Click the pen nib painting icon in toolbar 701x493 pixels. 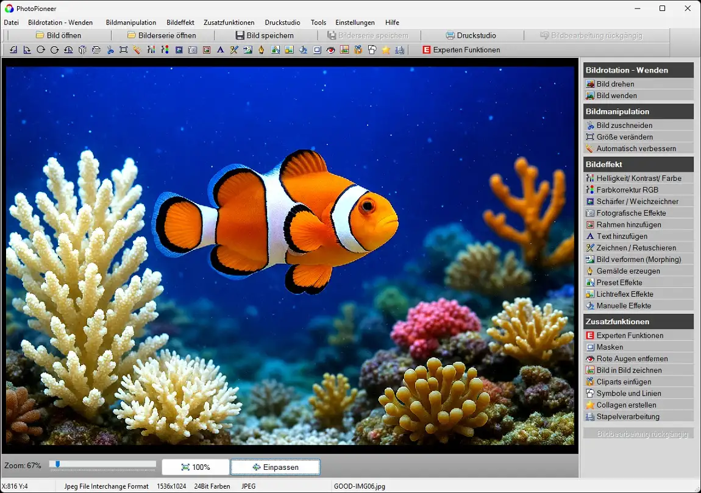click(x=261, y=50)
